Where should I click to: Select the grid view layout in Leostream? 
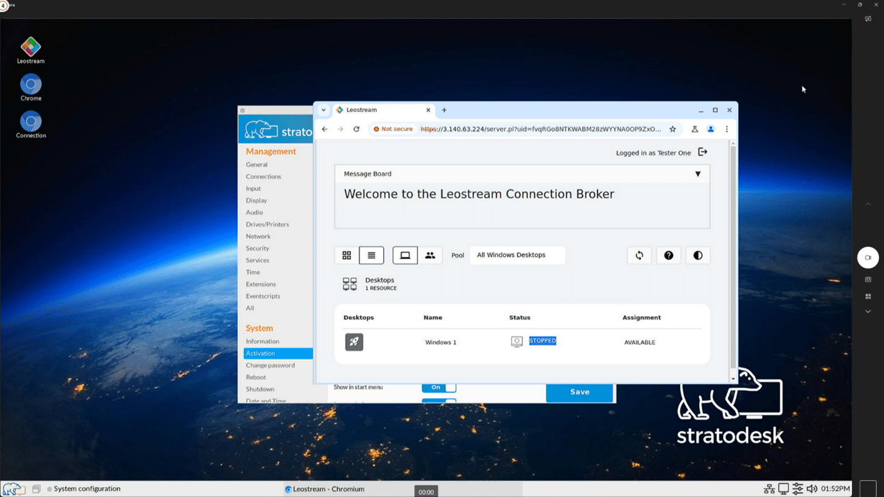pyautogui.click(x=347, y=255)
